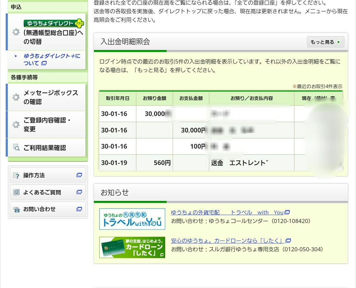Click ※最近のお取引4件表示 note
Viewport: 356px width, 288px height.
pyautogui.click(x=317, y=86)
